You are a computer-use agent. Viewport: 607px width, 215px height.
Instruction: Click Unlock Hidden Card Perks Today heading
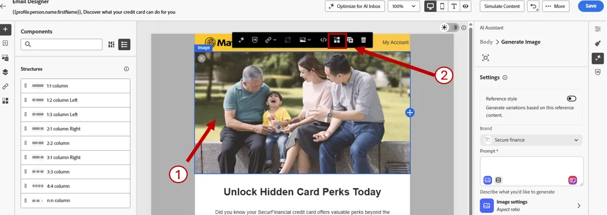[302, 192]
